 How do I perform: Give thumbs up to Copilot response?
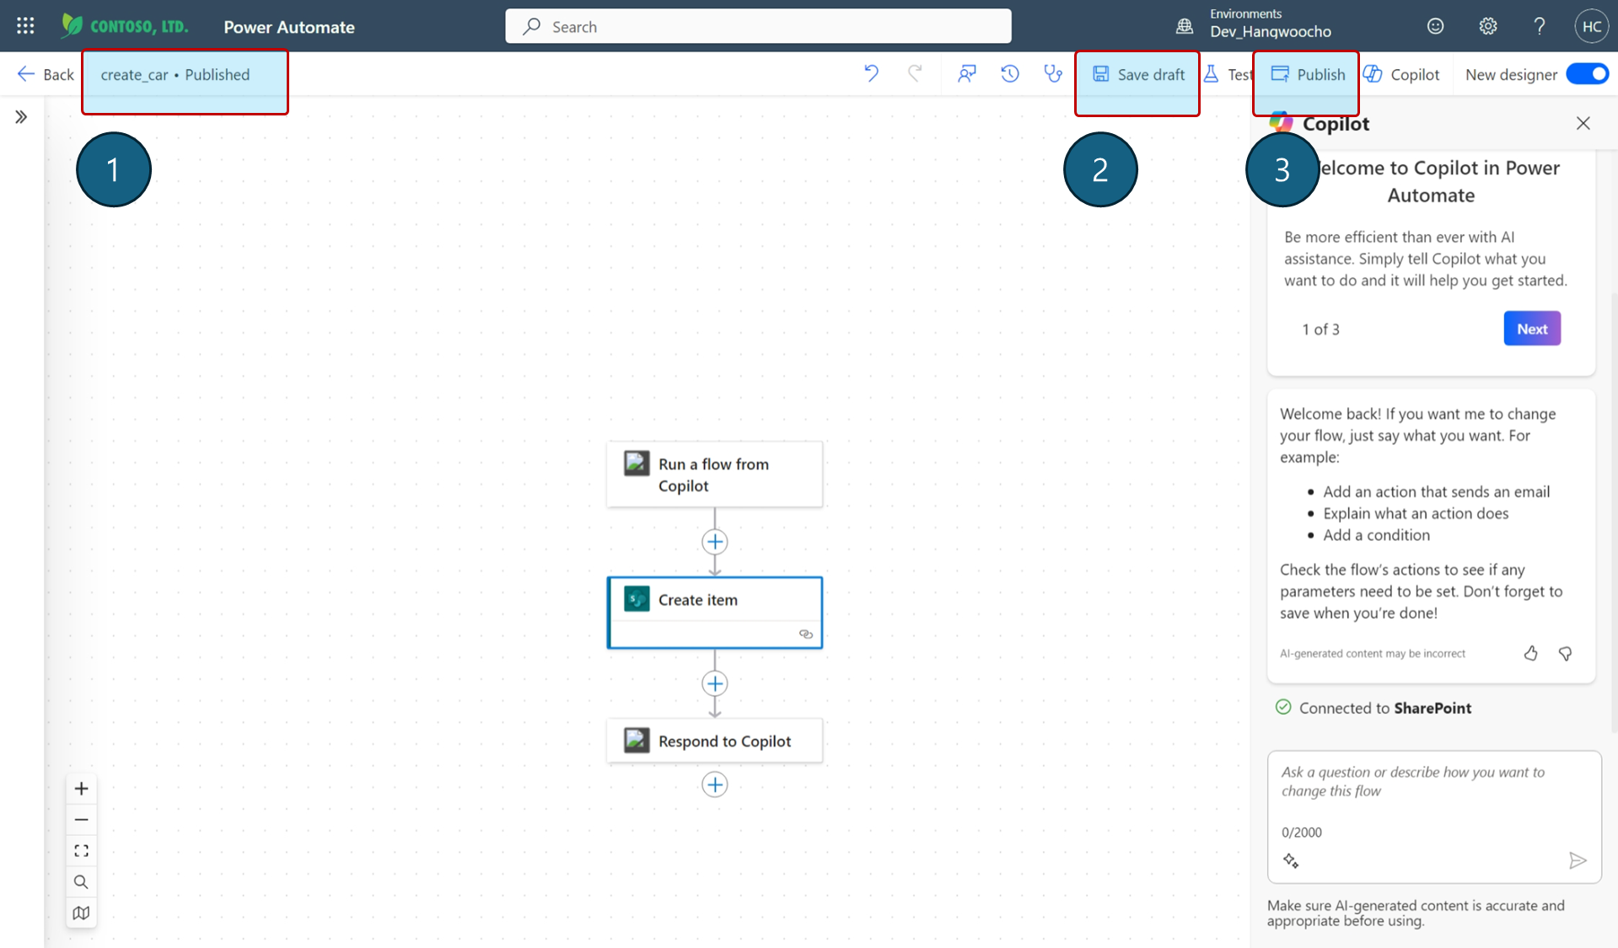(1530, 653)
